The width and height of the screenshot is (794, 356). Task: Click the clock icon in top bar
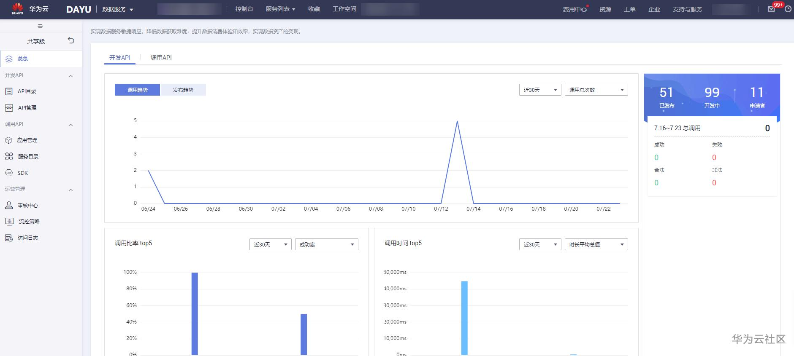tap(788, 9)
